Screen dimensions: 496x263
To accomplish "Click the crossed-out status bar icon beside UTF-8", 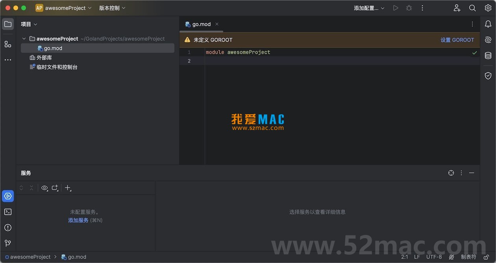I will tap(452, 257).
